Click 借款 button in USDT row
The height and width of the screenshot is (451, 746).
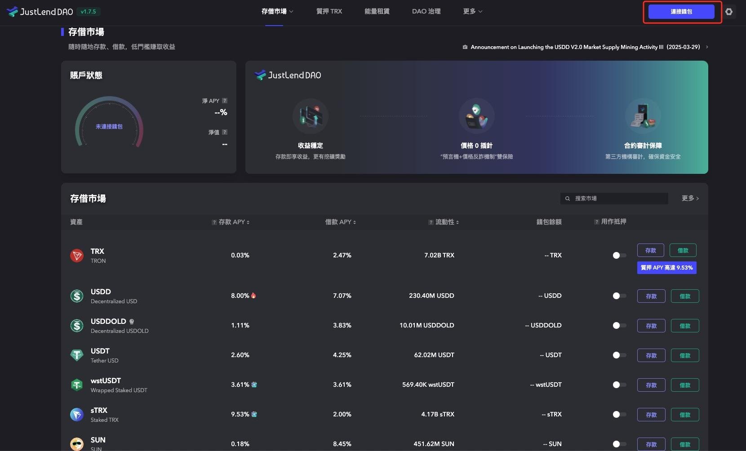(x=685, y=356)
